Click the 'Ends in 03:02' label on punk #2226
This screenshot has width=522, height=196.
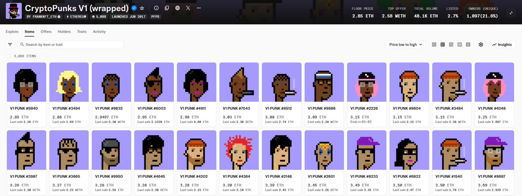(361, 122)
